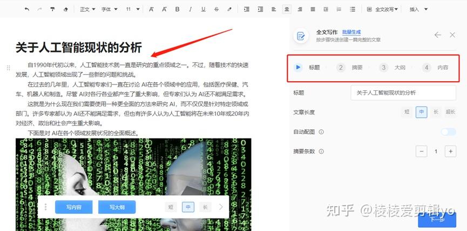Decrease font size with smaller A icon

pos(164,9)
